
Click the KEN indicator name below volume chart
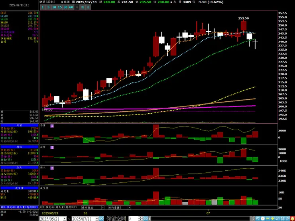[59, 207]
